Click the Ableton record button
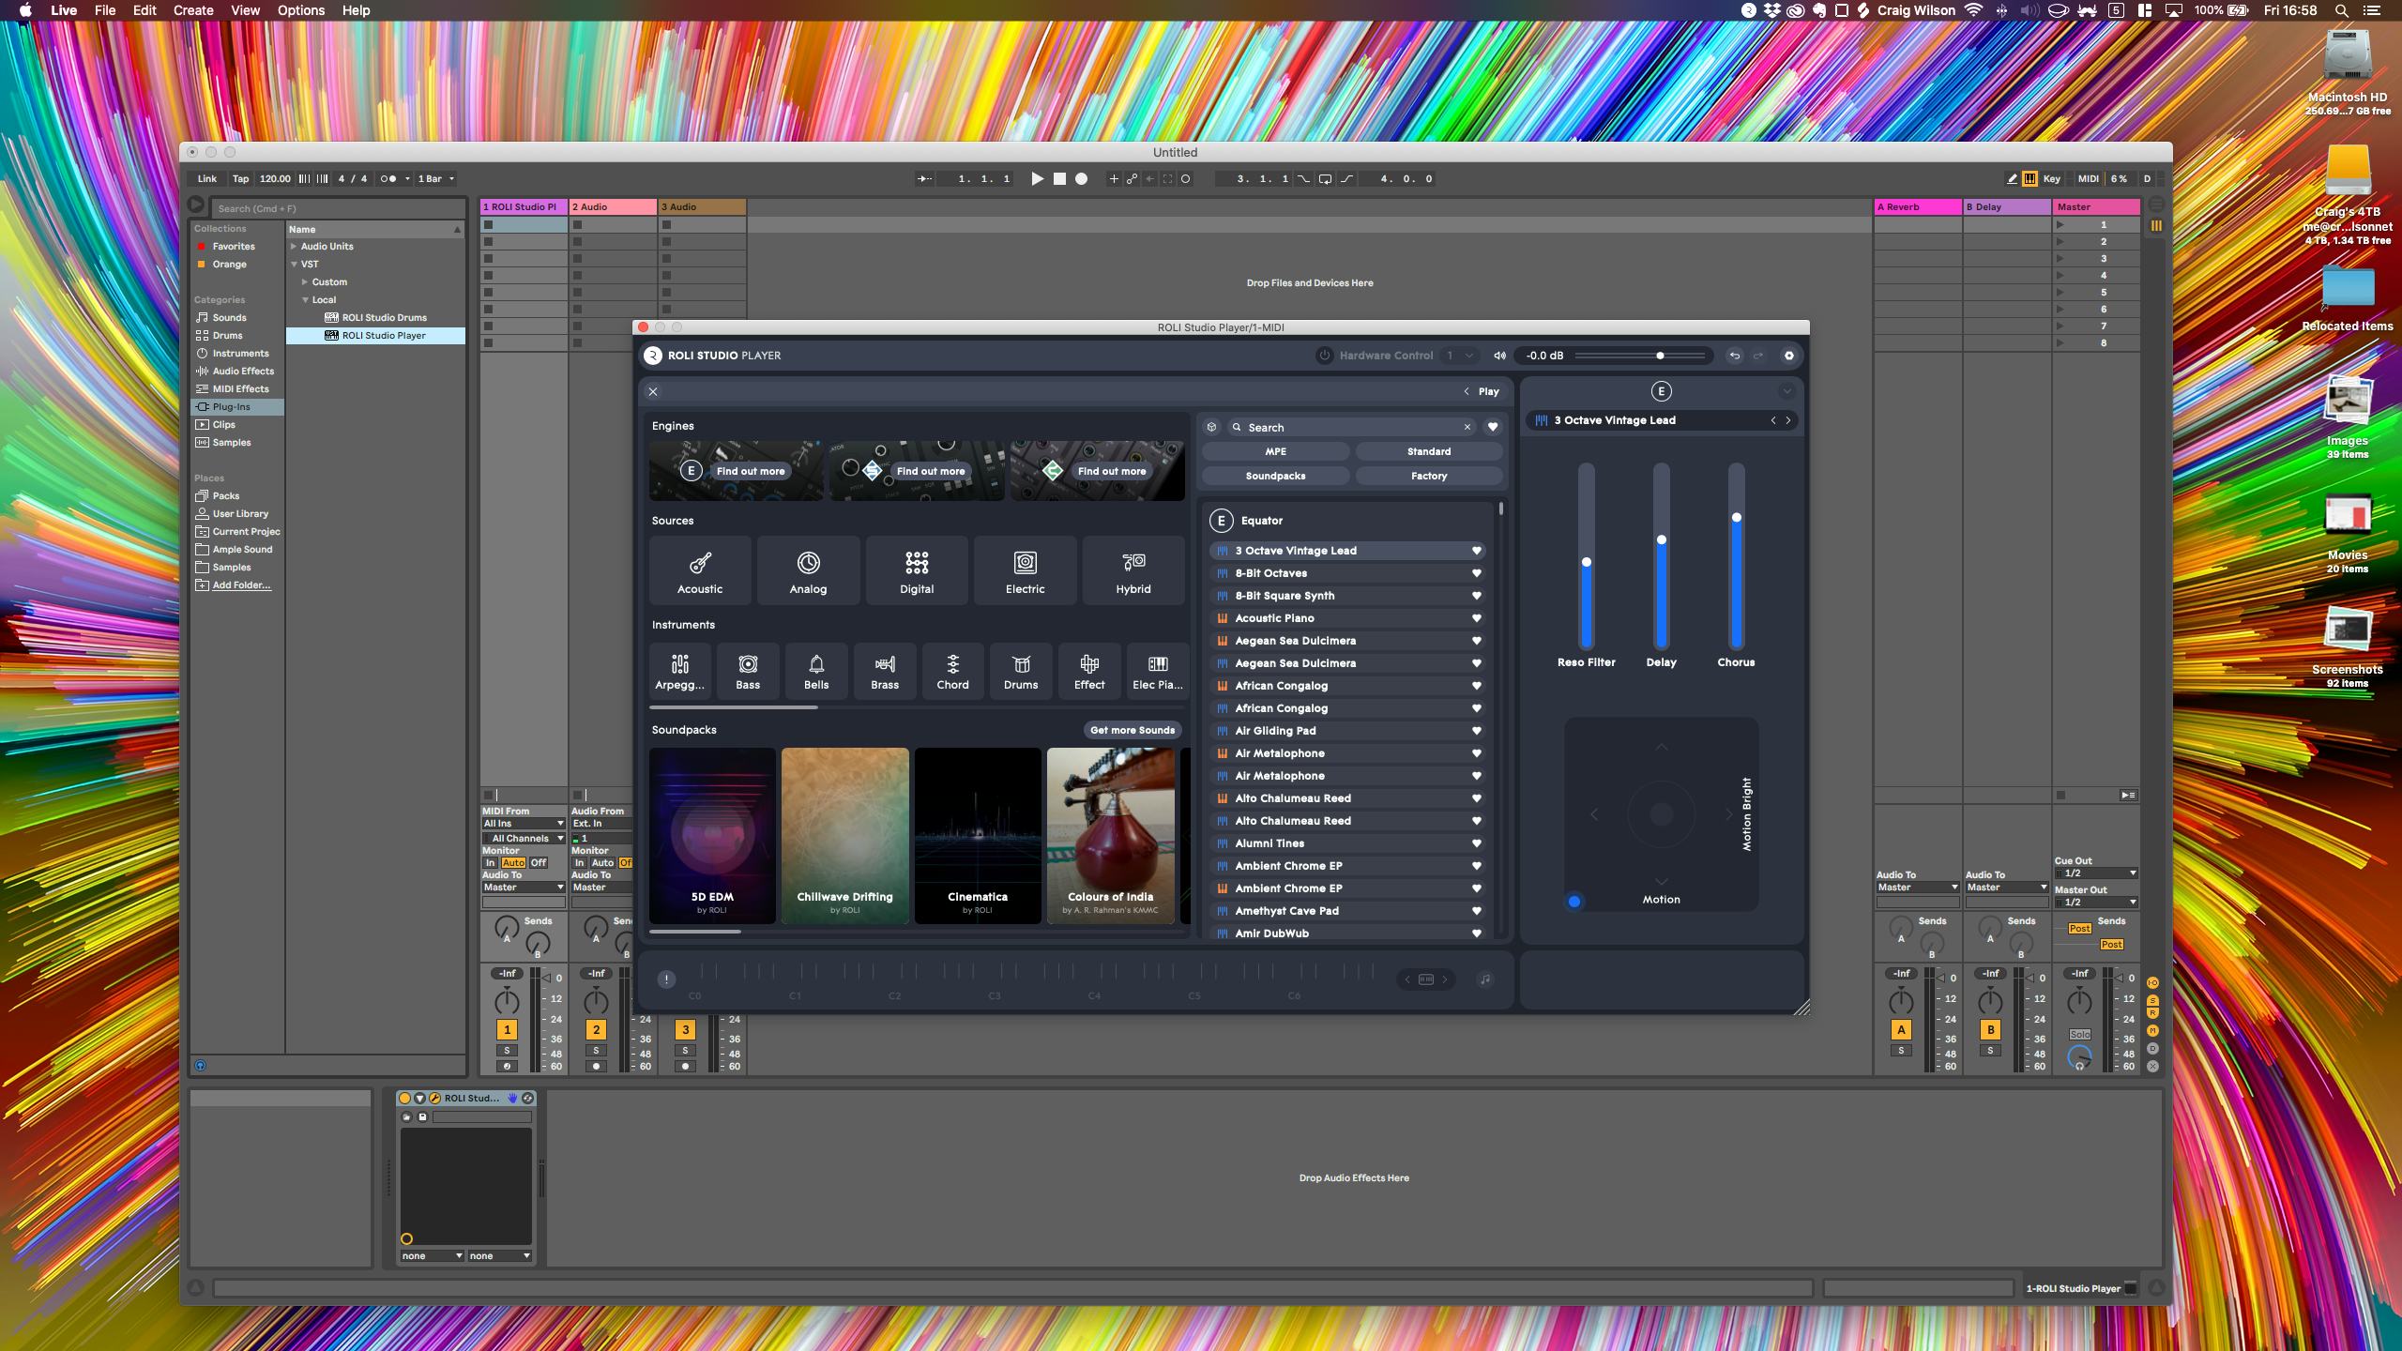This screenshot has height=1351, width=2402. coord(1081,178)
